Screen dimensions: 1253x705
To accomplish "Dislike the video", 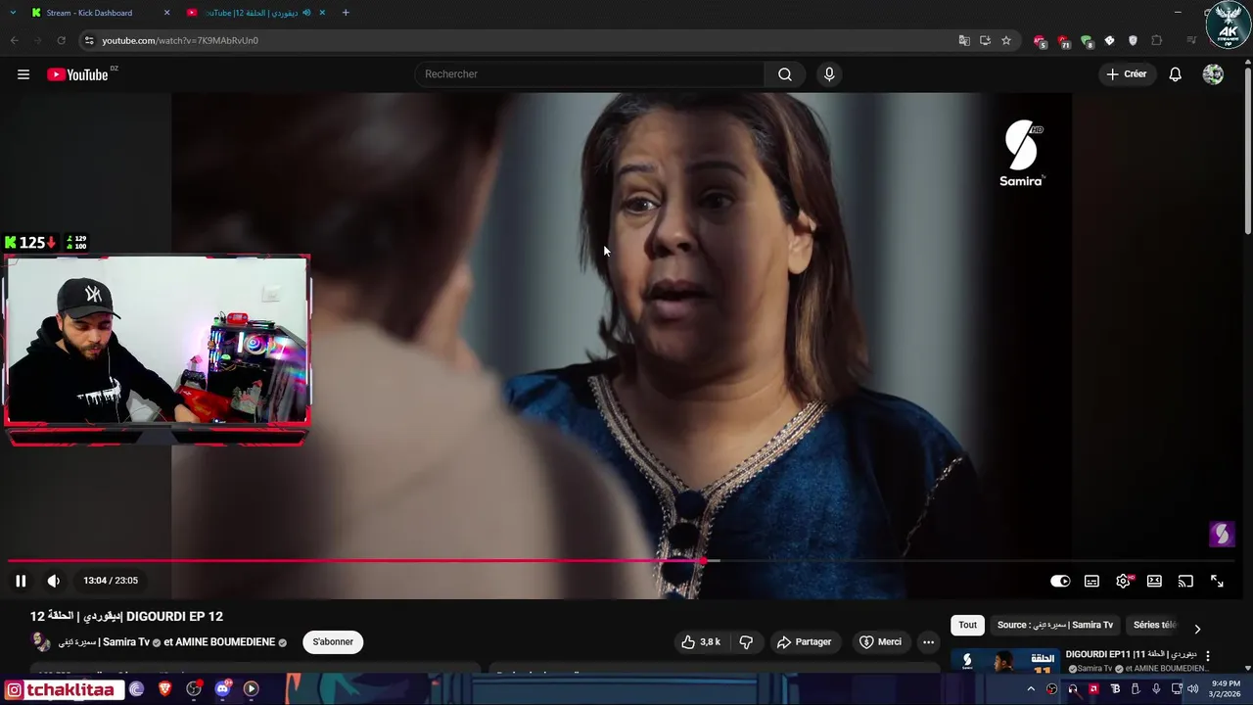I will (x=746, y=642).
